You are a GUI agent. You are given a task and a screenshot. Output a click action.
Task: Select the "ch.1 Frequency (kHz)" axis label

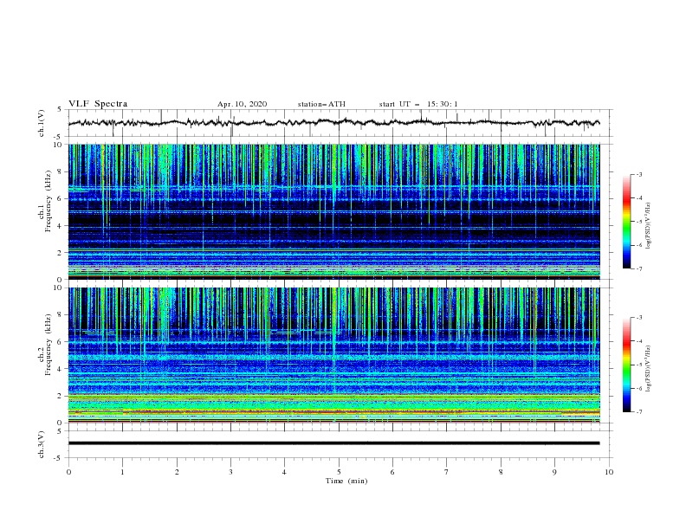pos(45,211)
